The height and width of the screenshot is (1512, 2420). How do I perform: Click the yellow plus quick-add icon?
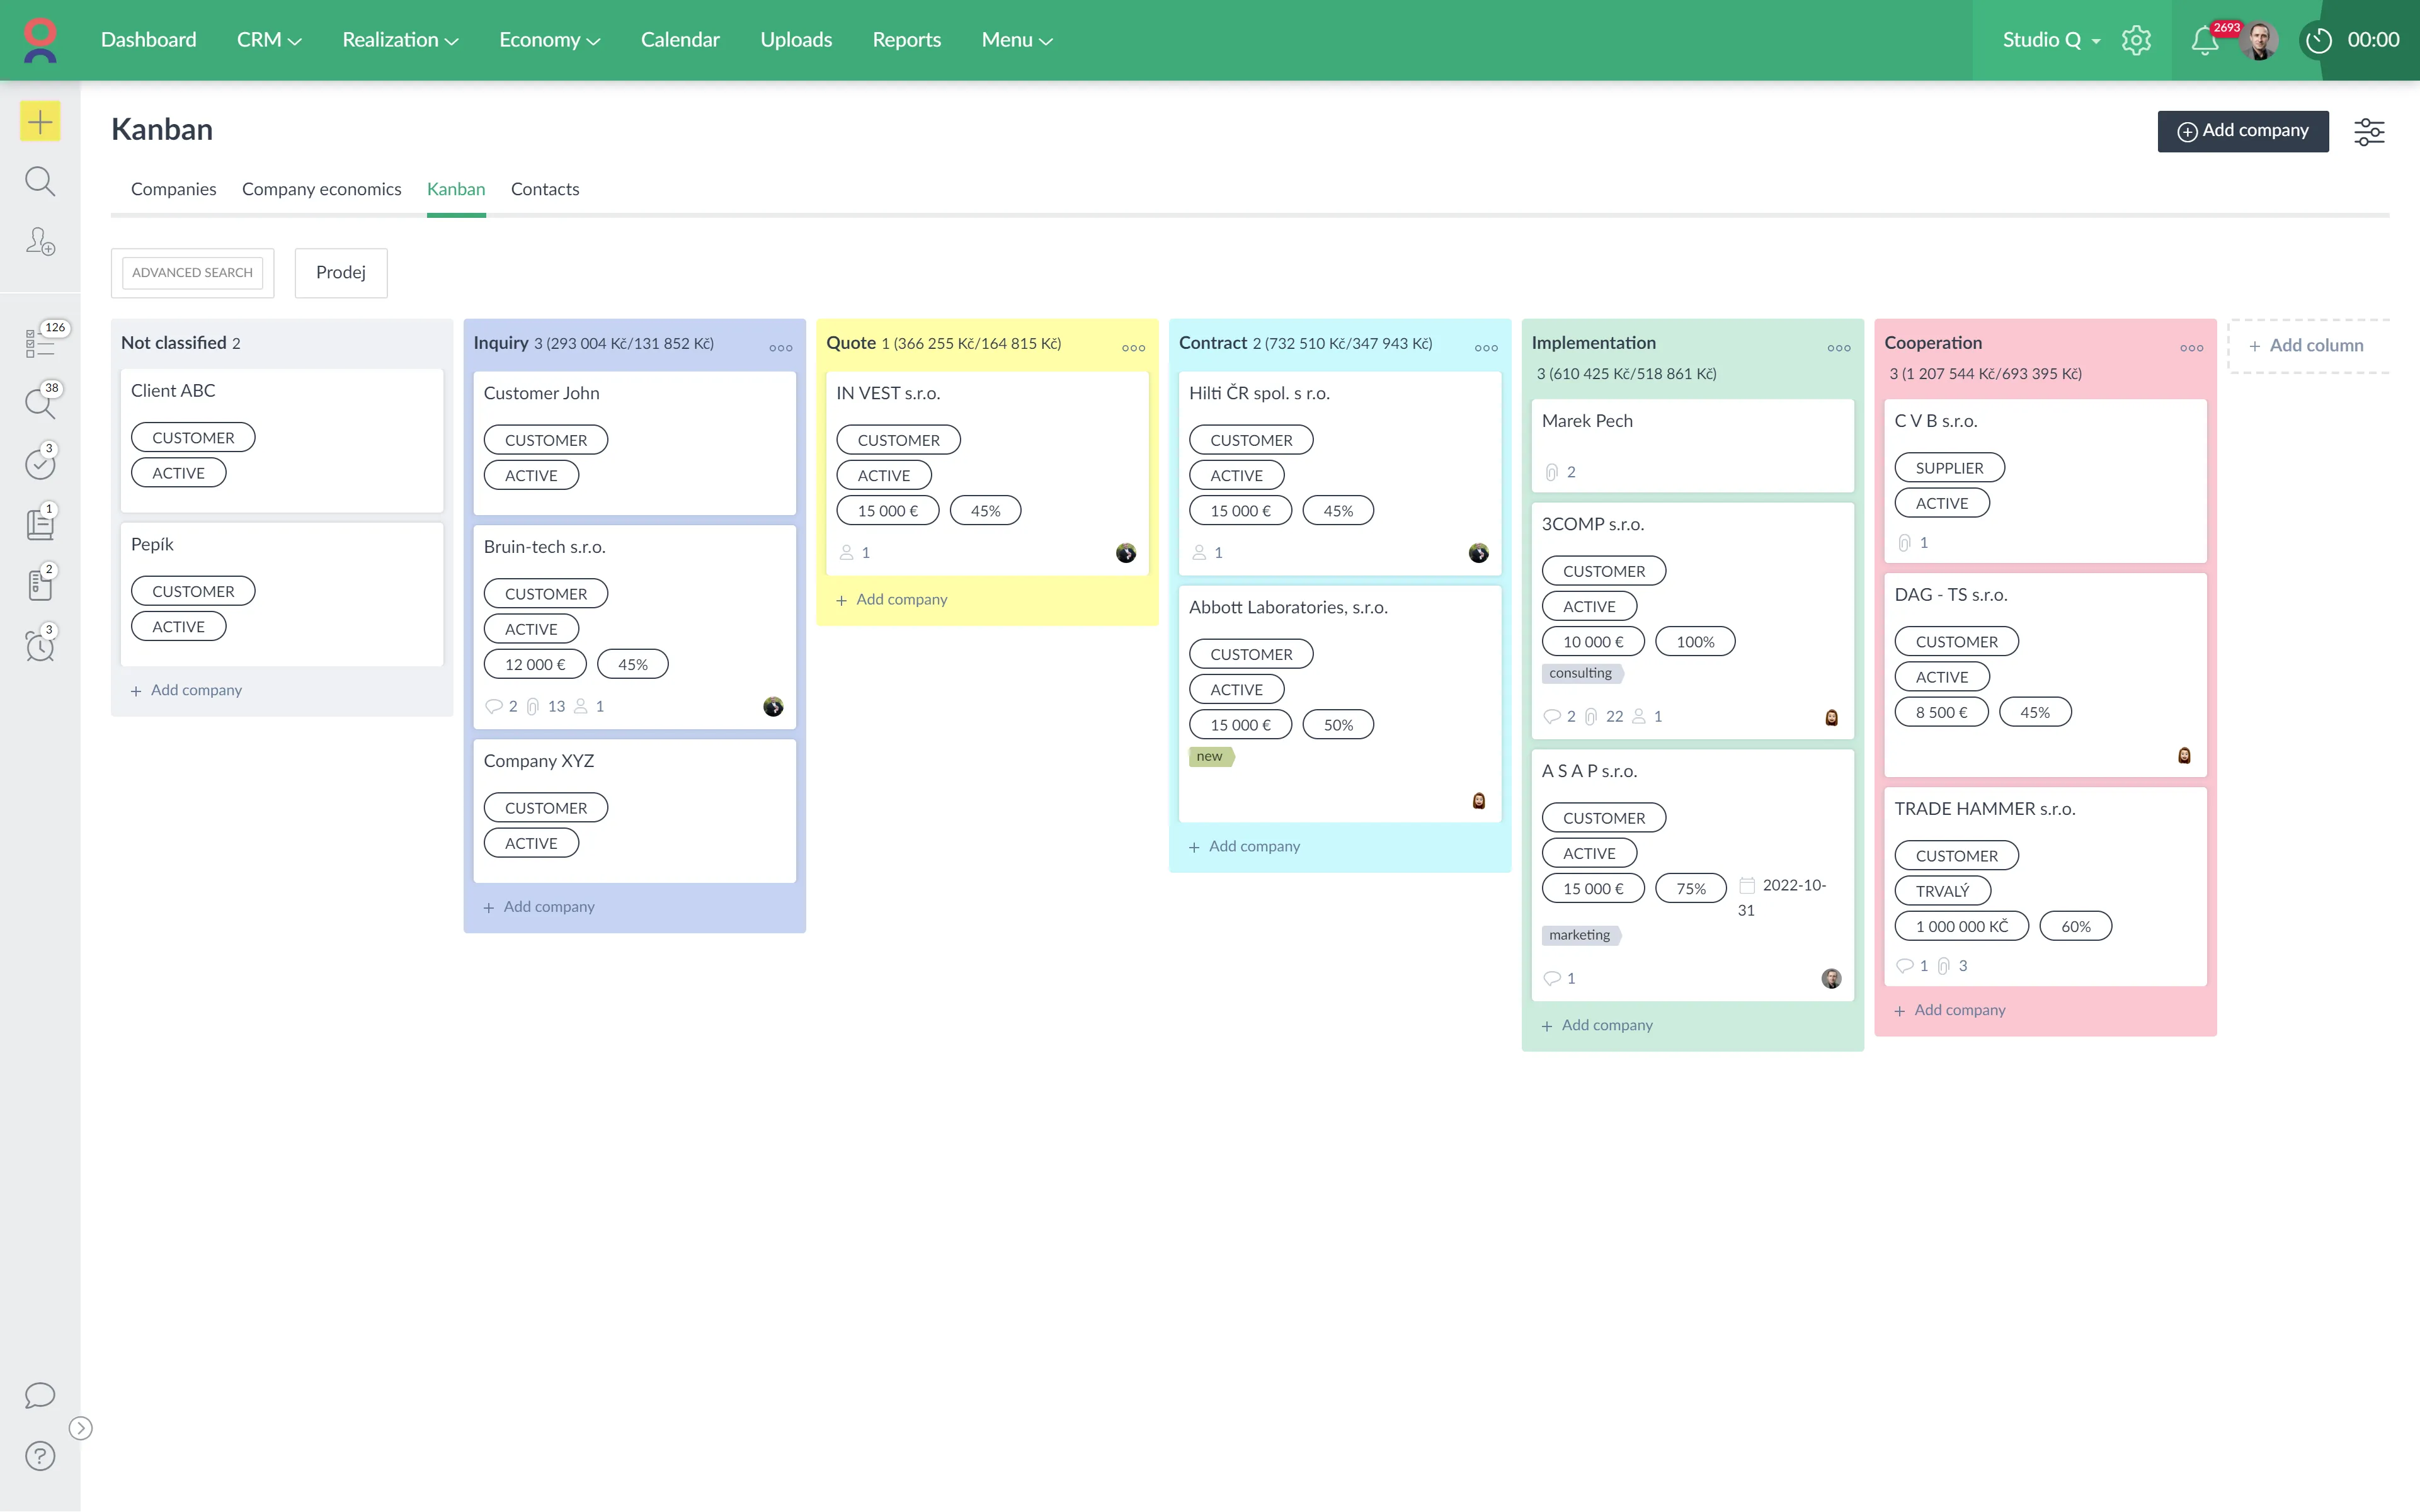[x=40, y=122]
